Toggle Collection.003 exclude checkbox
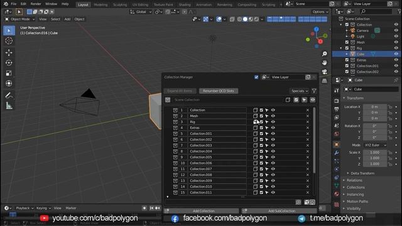 click(261, 146)
